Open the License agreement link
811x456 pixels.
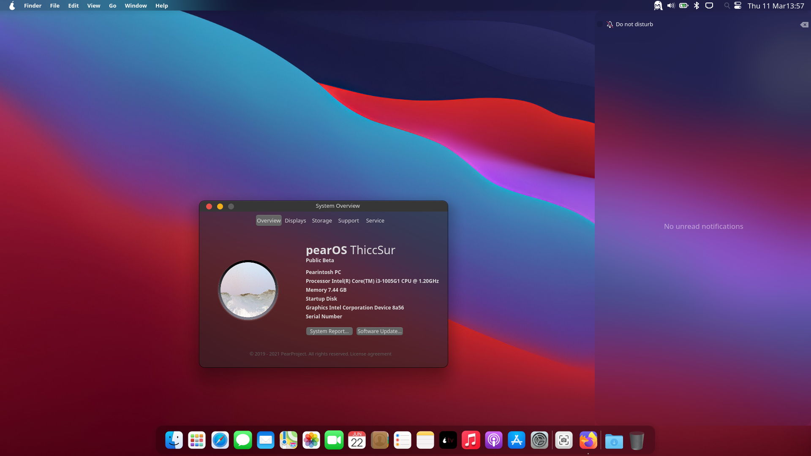pyautogui.click(x=370, y=354)
